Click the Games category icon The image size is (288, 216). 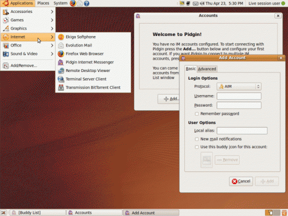(x=6, y=20)
